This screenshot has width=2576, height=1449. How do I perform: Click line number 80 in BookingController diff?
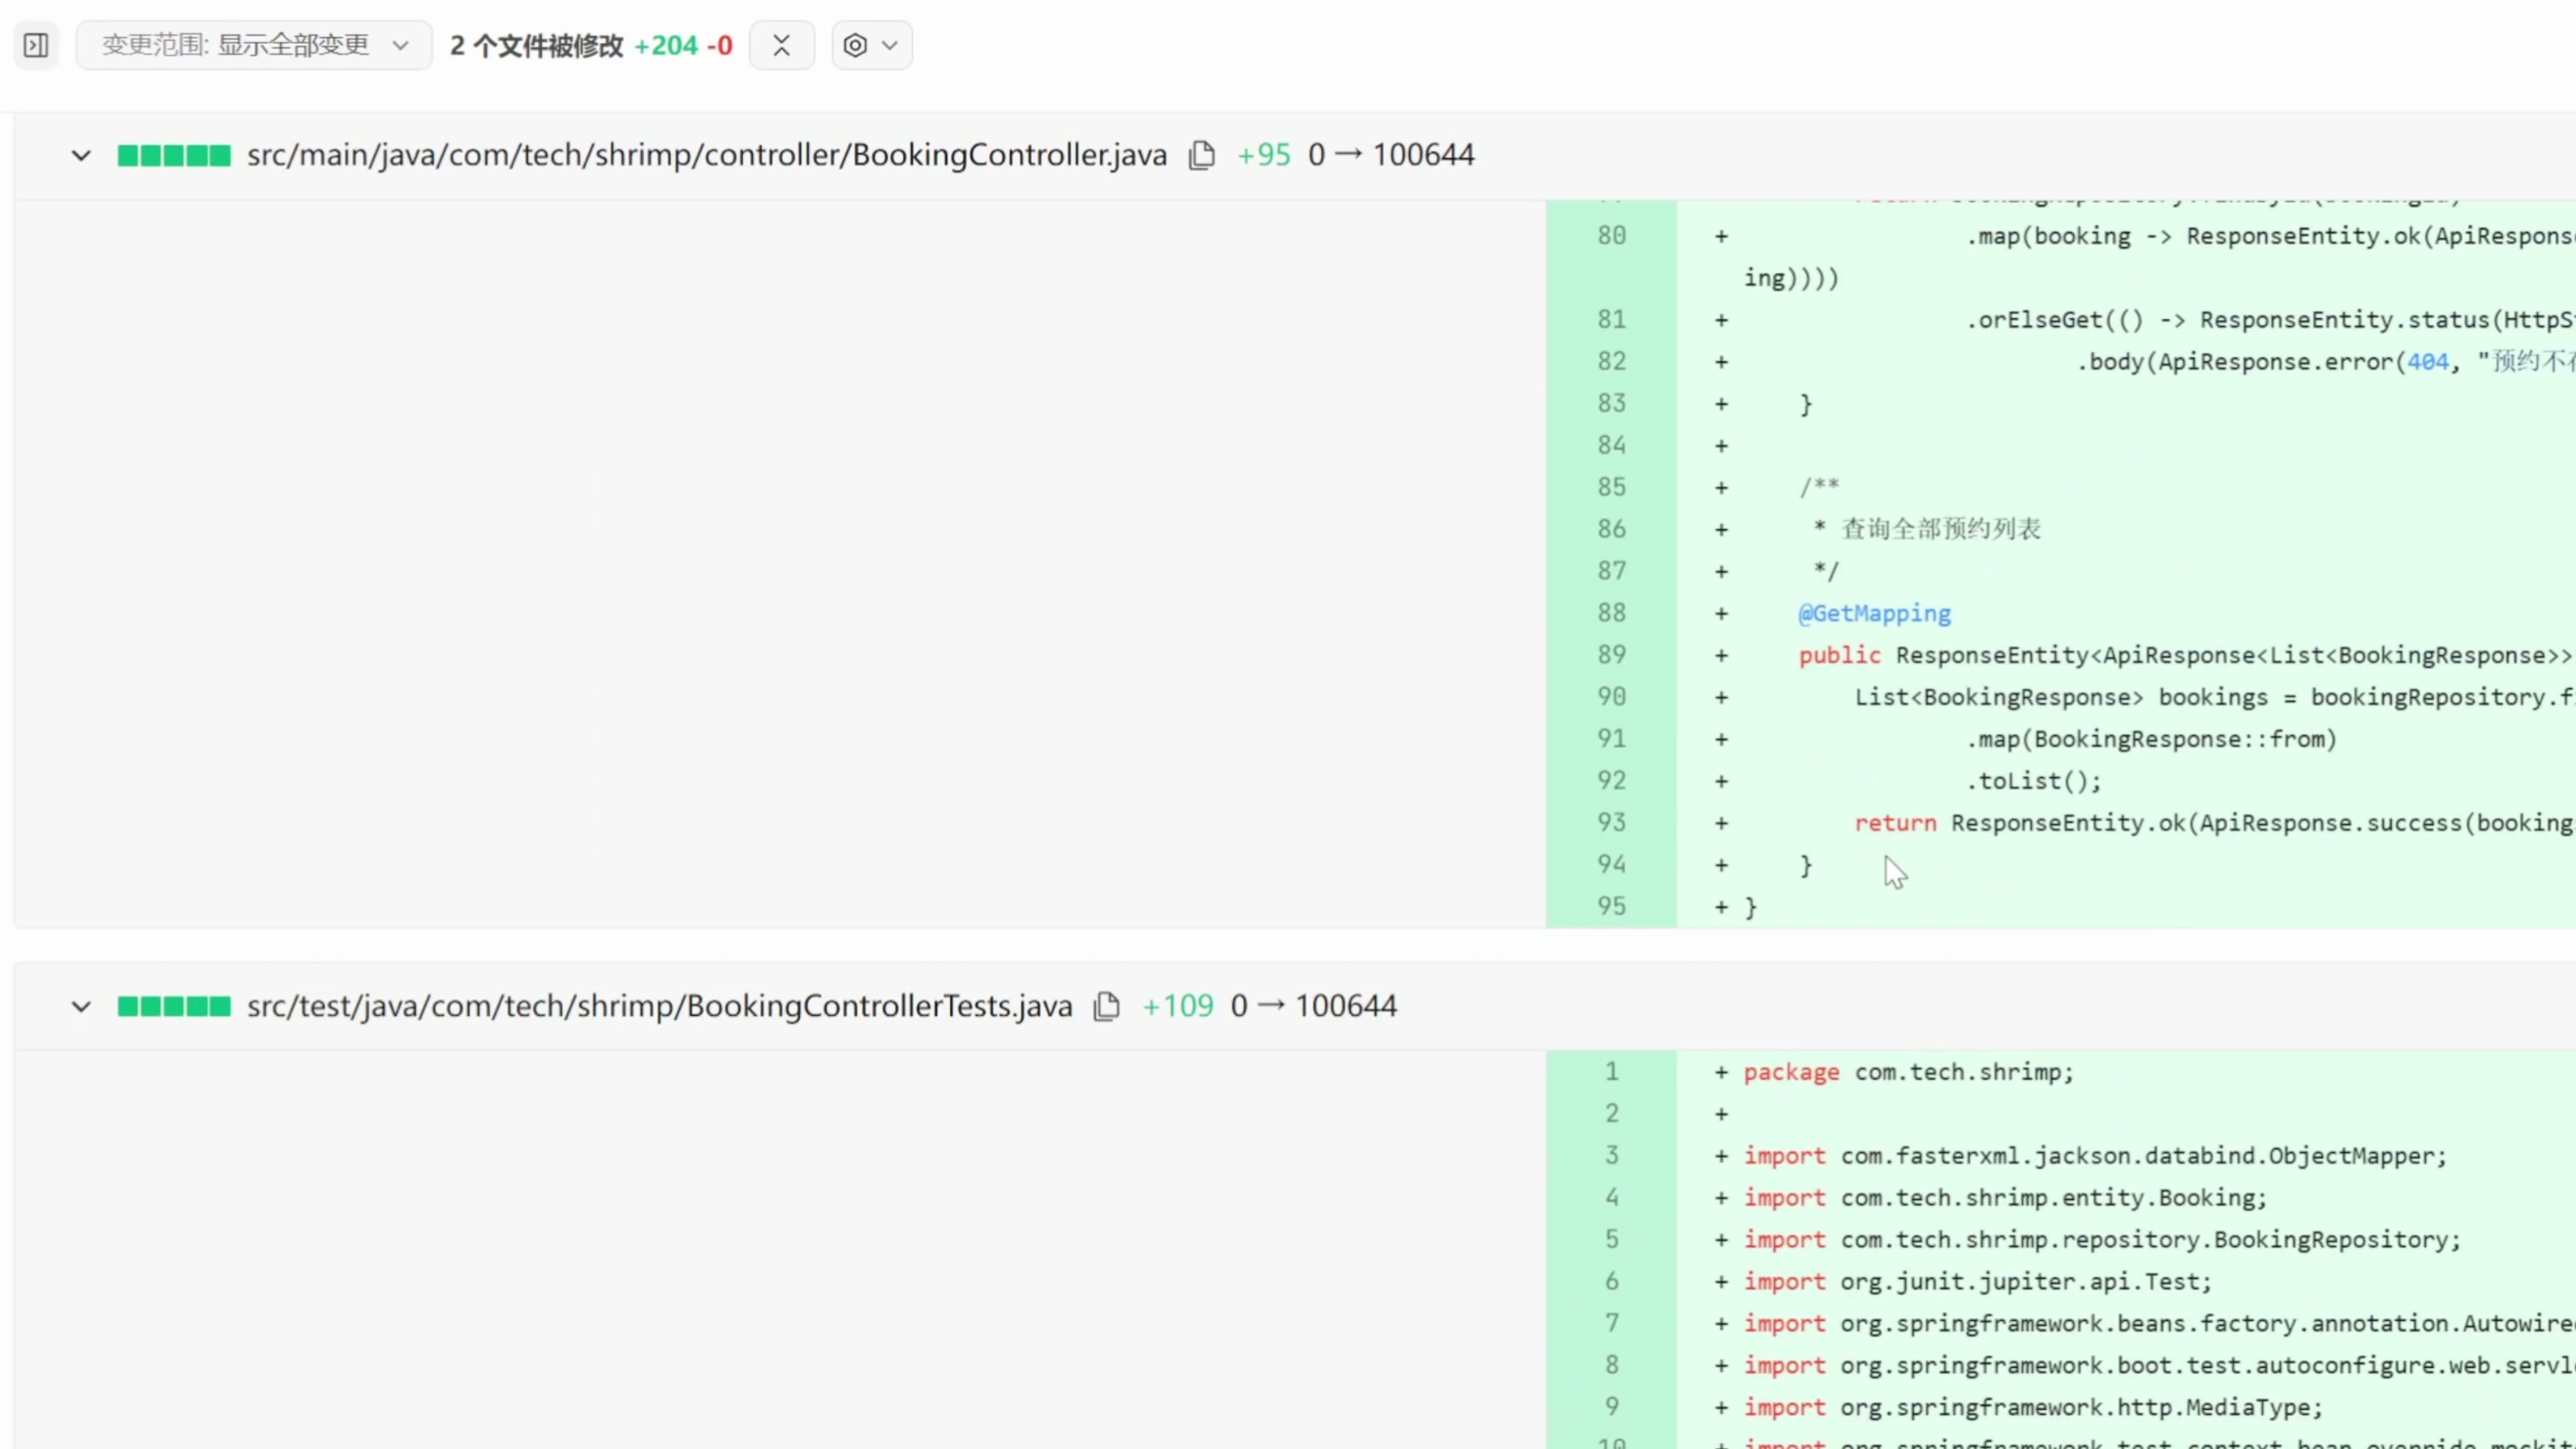click(1611, 236)
